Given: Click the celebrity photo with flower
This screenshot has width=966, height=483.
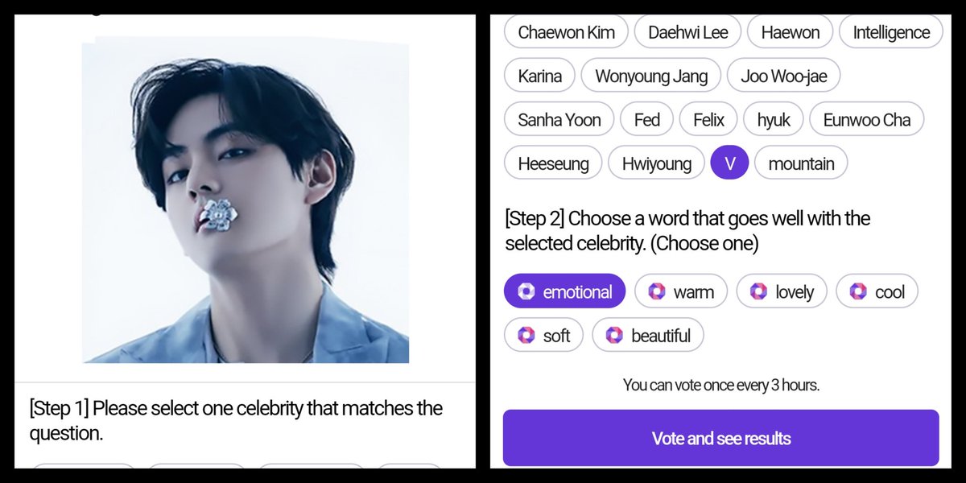Looking at the screenshot, I should click(x=246, y=200).
